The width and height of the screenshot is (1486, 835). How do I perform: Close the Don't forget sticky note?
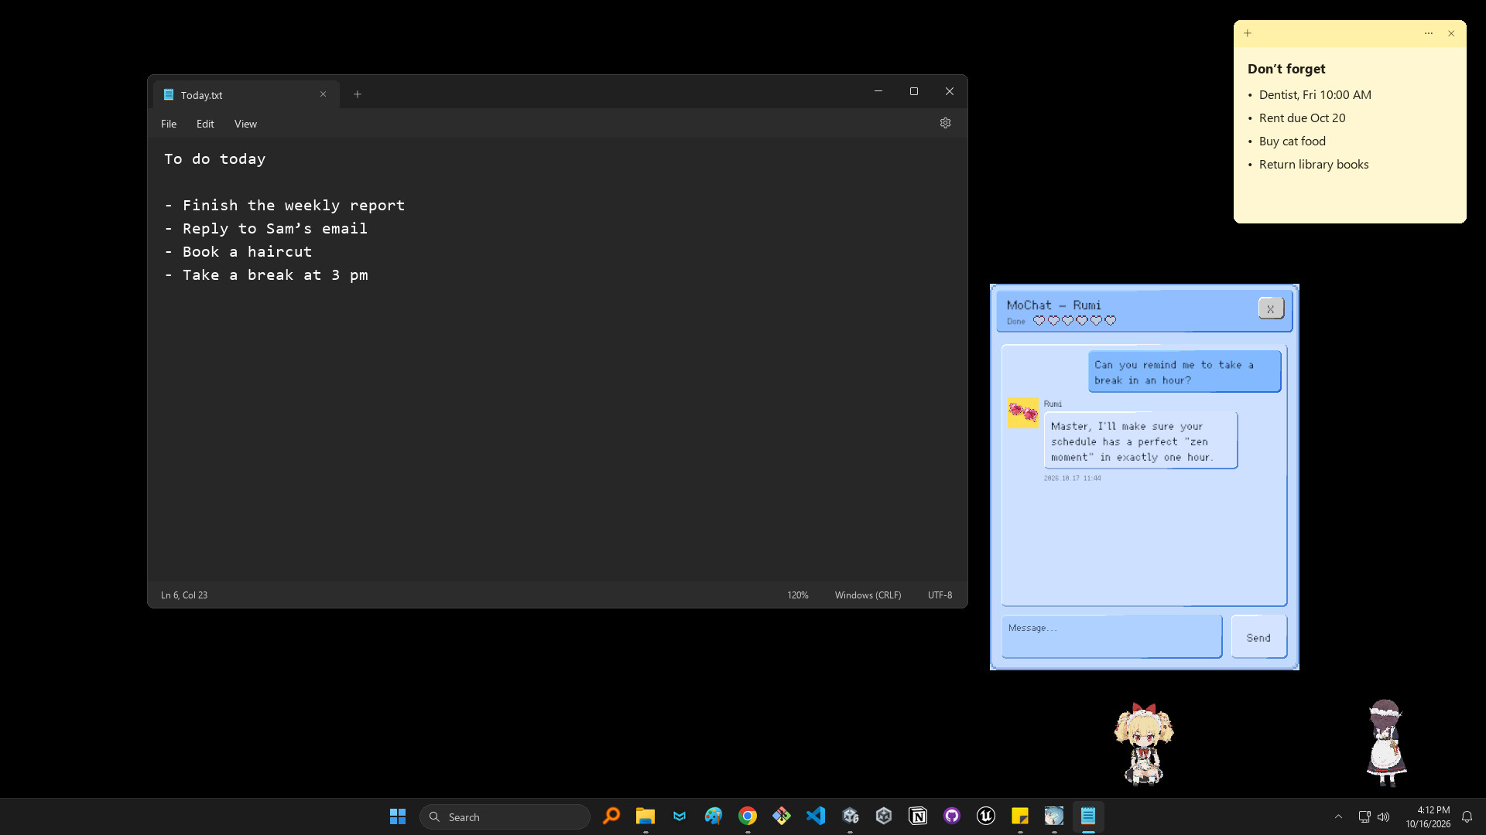(1451, 33)
